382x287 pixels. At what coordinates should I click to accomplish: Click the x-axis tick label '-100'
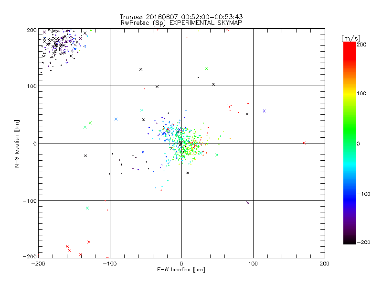pyautogui.click(x=110, y=264)
